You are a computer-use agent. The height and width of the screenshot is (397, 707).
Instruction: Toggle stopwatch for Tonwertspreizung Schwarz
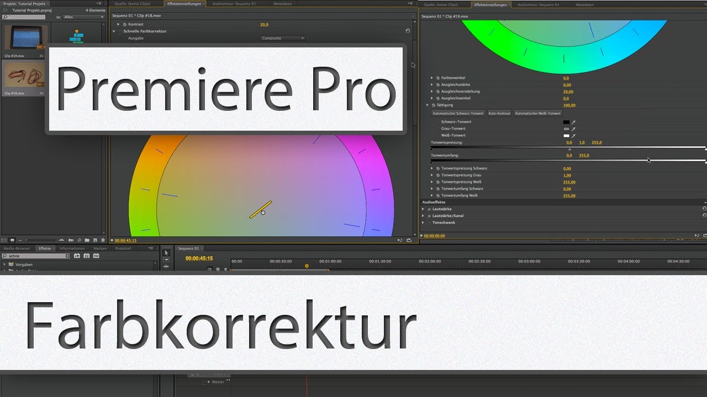438,168
